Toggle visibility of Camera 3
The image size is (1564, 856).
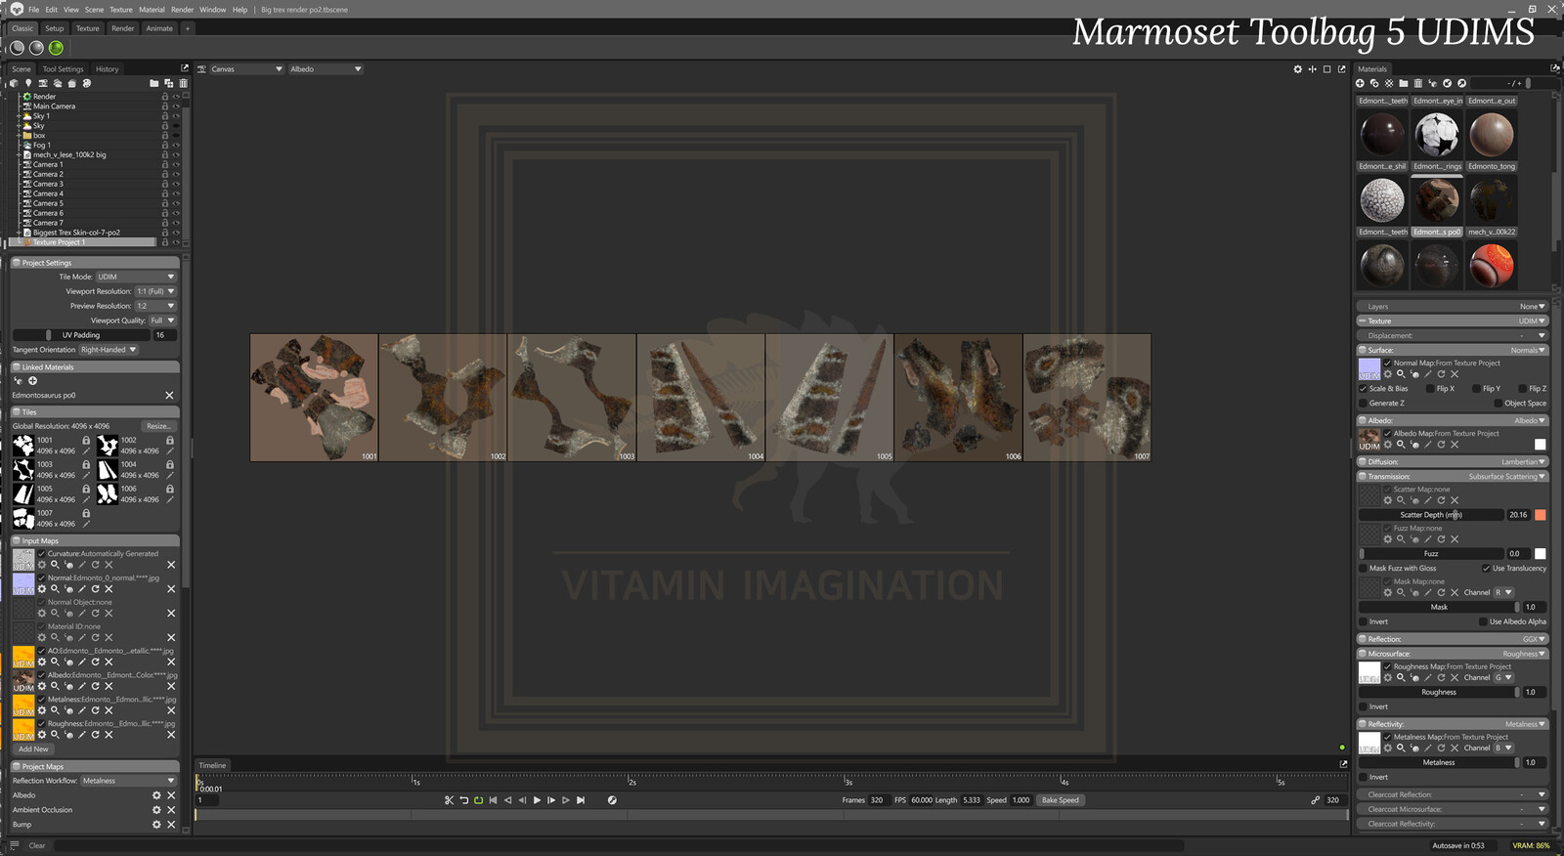click(176, 185)
